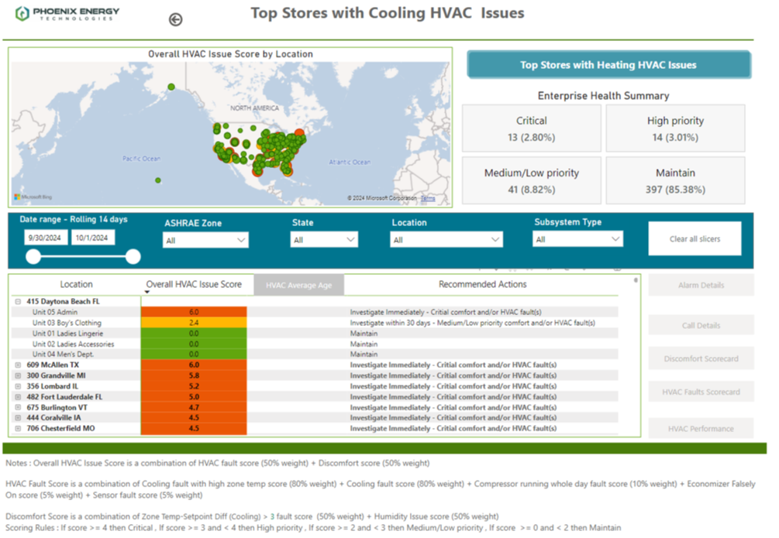Expand the 300 Grandville MI row
Viewport: 779px width, 538px height.
point(18,375)
